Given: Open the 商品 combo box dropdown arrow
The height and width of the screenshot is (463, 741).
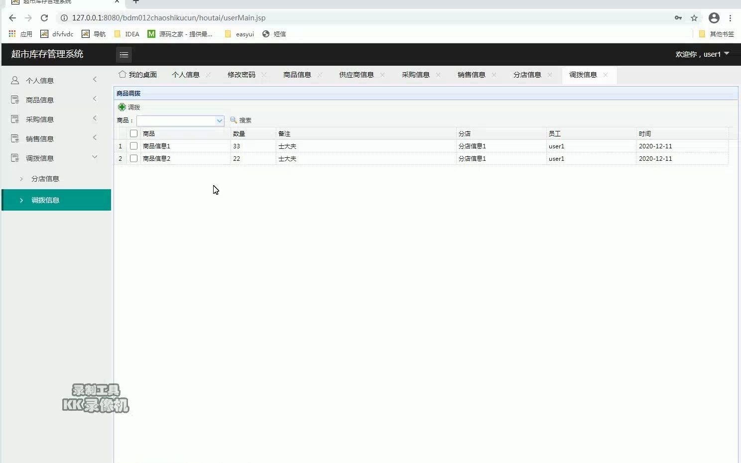Looking at the screenshot, I should (219, 120).
